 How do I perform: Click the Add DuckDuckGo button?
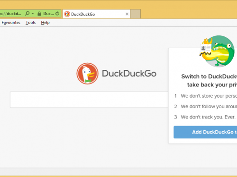205,132
